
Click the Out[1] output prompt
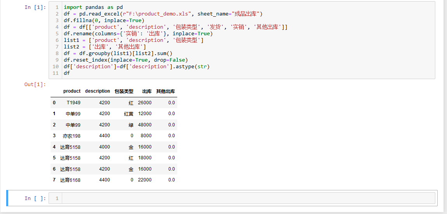pos(35,85)
